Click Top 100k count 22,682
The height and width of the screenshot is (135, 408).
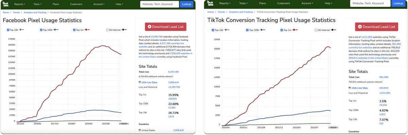[172, 108]
